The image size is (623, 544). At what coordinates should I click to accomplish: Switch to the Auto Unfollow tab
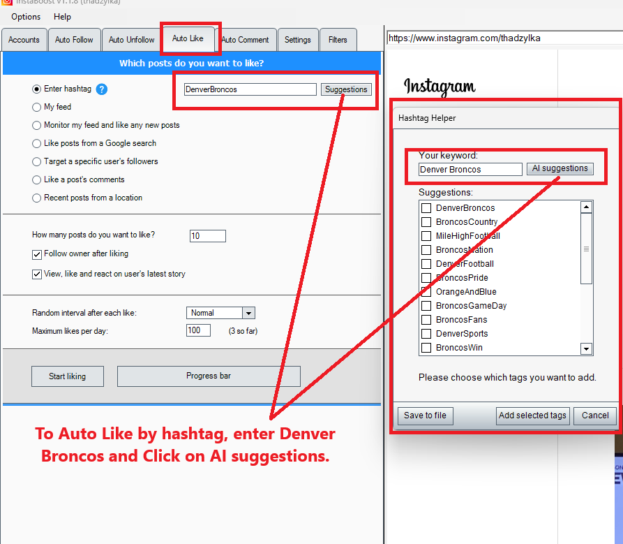point(132,40)
